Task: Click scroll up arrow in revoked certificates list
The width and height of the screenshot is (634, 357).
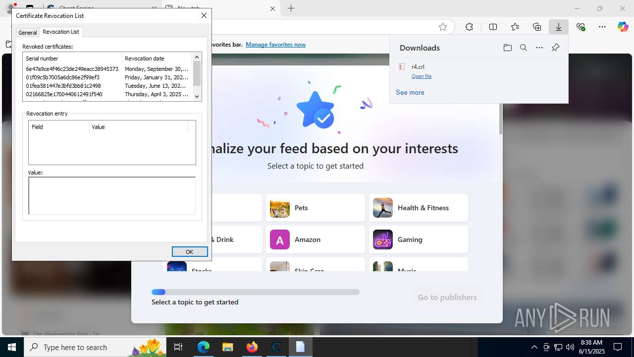Action: tap(197, 57)
